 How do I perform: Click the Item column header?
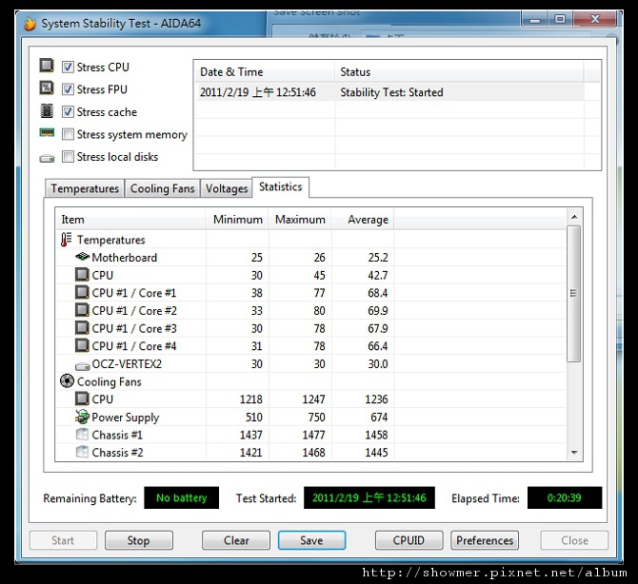tap(130, 220)
